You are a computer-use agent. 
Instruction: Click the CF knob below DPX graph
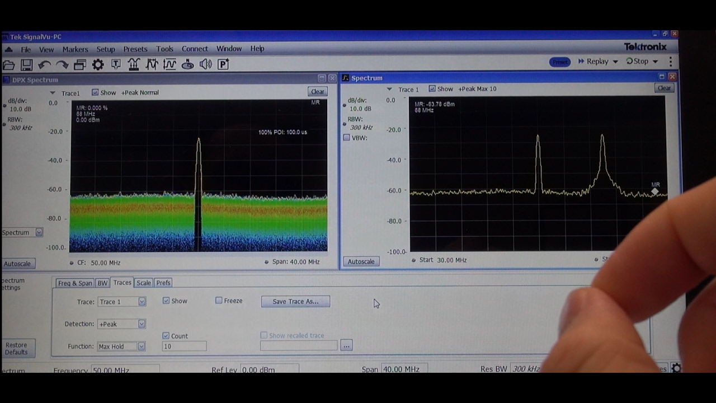(72, 263)
